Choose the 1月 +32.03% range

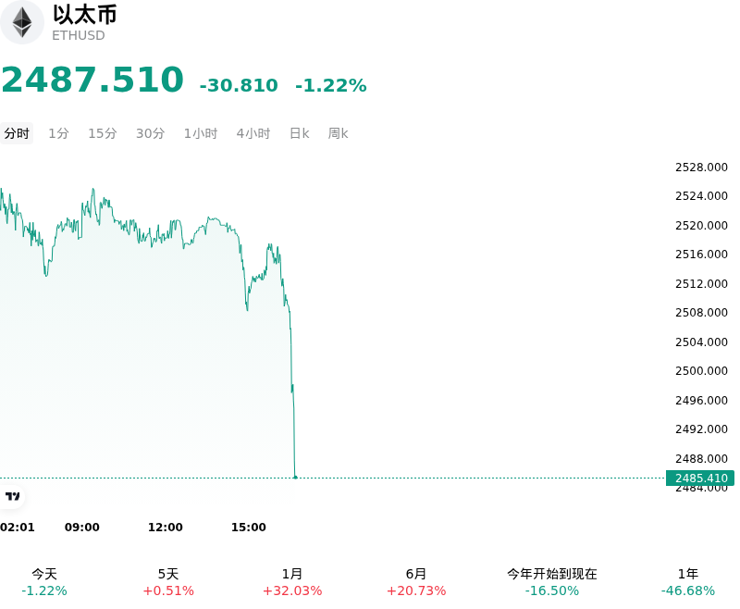pos(292,582)
